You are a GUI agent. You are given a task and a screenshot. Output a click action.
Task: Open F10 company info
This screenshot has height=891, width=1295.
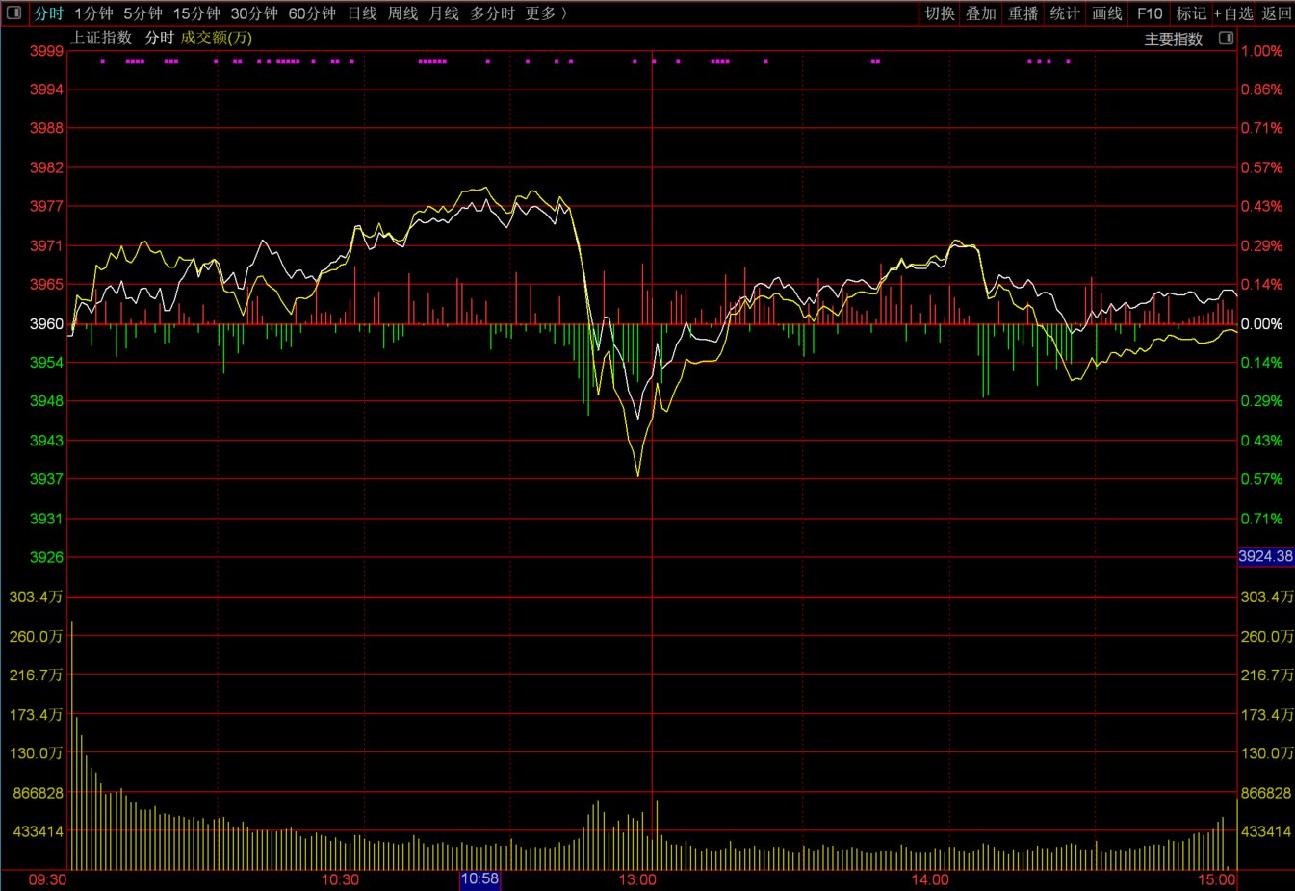coord(1149,13)
